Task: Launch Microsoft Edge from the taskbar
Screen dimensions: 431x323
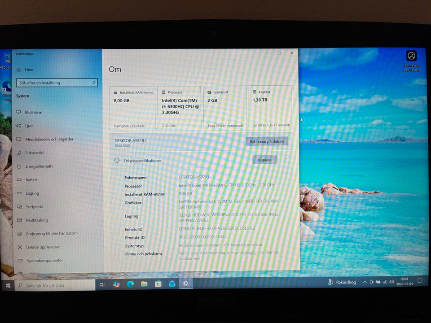Action: pos(130,284)
